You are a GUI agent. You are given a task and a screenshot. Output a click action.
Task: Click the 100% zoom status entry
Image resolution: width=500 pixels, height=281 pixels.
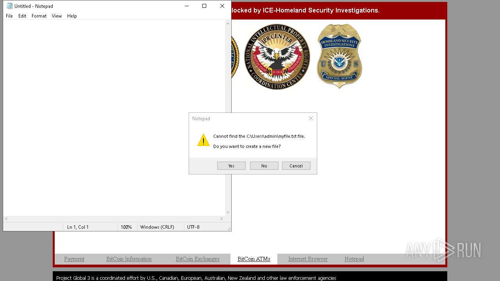(x=126, y=227)
